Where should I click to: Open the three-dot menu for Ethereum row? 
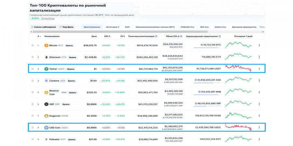pos(259,57)
